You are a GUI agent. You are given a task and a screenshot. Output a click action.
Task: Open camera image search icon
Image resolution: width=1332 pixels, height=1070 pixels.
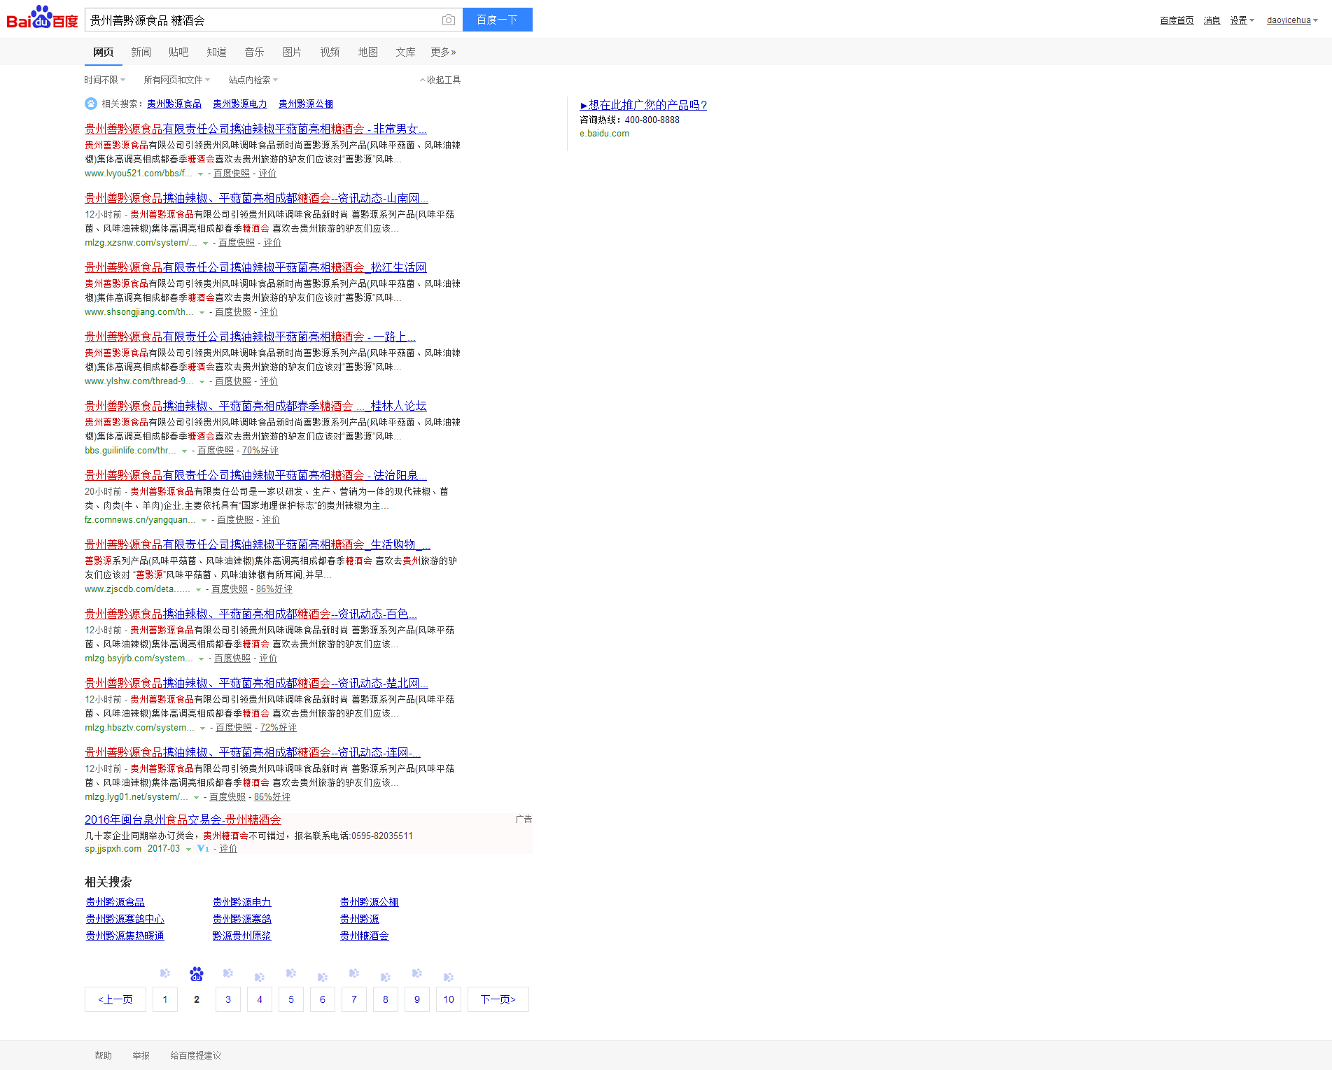[x=449, y=20]
